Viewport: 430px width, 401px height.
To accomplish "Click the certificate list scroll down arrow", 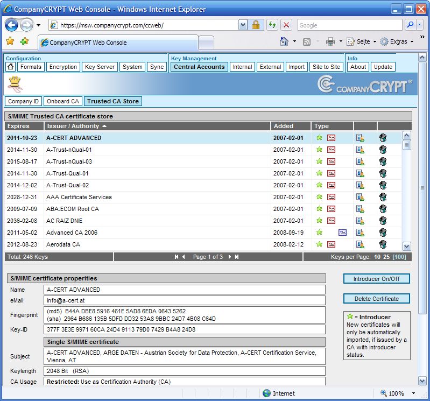I will pyautogui.click(x=406, y=247).
